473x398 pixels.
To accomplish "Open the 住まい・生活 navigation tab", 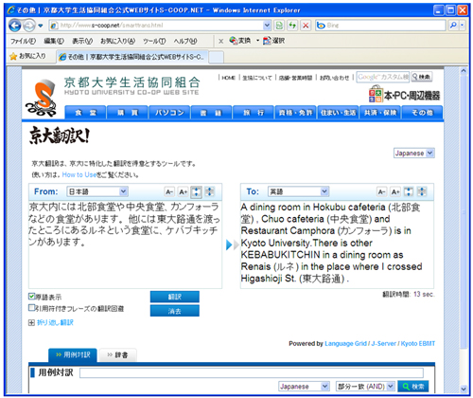I will 338,113.
